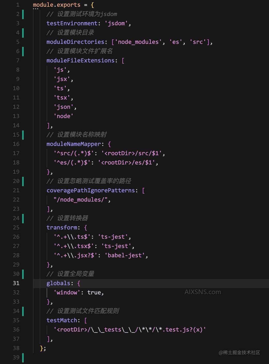This screenshot has width=269, height=364.
Task: Click the testMatch property name
Action: 62,320
